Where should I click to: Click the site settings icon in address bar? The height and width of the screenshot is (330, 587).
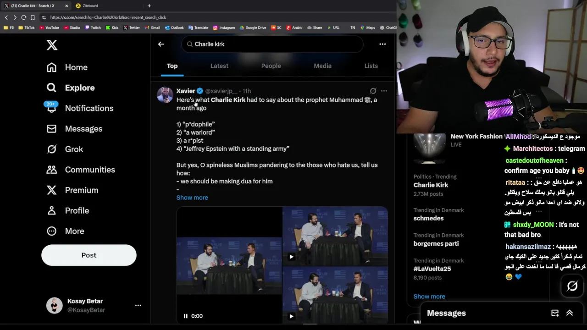coord(44,17)
